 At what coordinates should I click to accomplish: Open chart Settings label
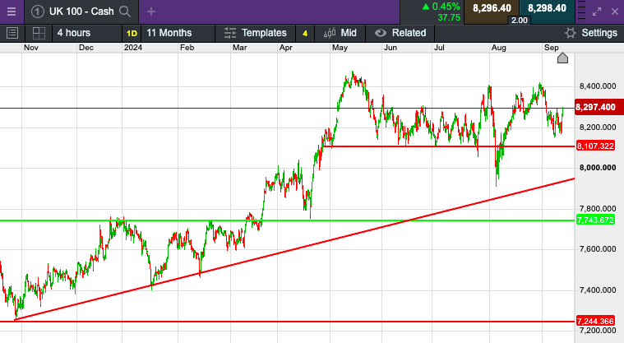coord(599,33)
